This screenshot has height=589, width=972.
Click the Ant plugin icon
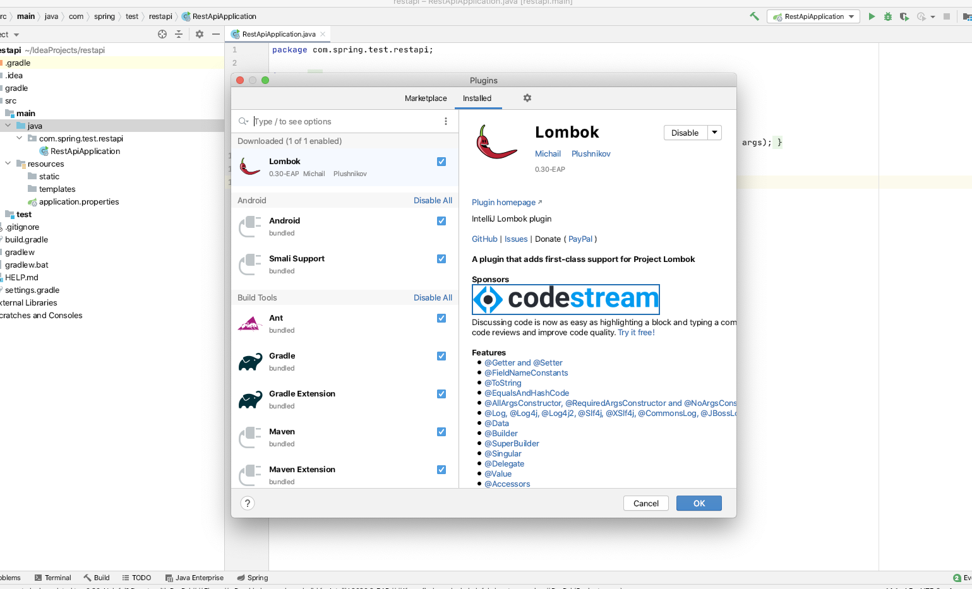(x=250, y=323)
